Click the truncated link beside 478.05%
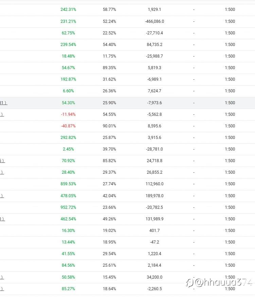This screenshot has height=297, width=255. tap(2, 196)
